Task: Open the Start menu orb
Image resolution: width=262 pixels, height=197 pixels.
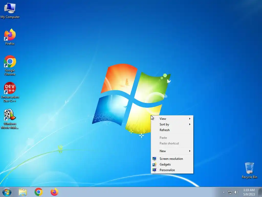Action: point(7,192)
